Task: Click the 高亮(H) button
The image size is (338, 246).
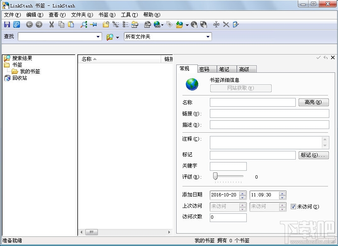Action: pyautogui.click(x=314, y=102)
